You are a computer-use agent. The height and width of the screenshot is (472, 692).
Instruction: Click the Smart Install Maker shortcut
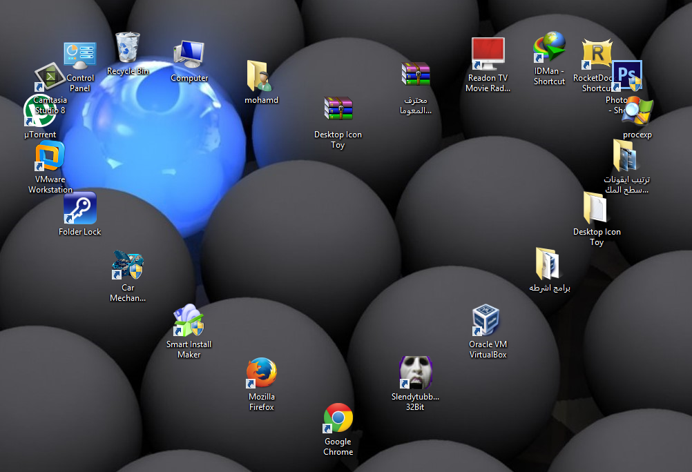[189, 320]
